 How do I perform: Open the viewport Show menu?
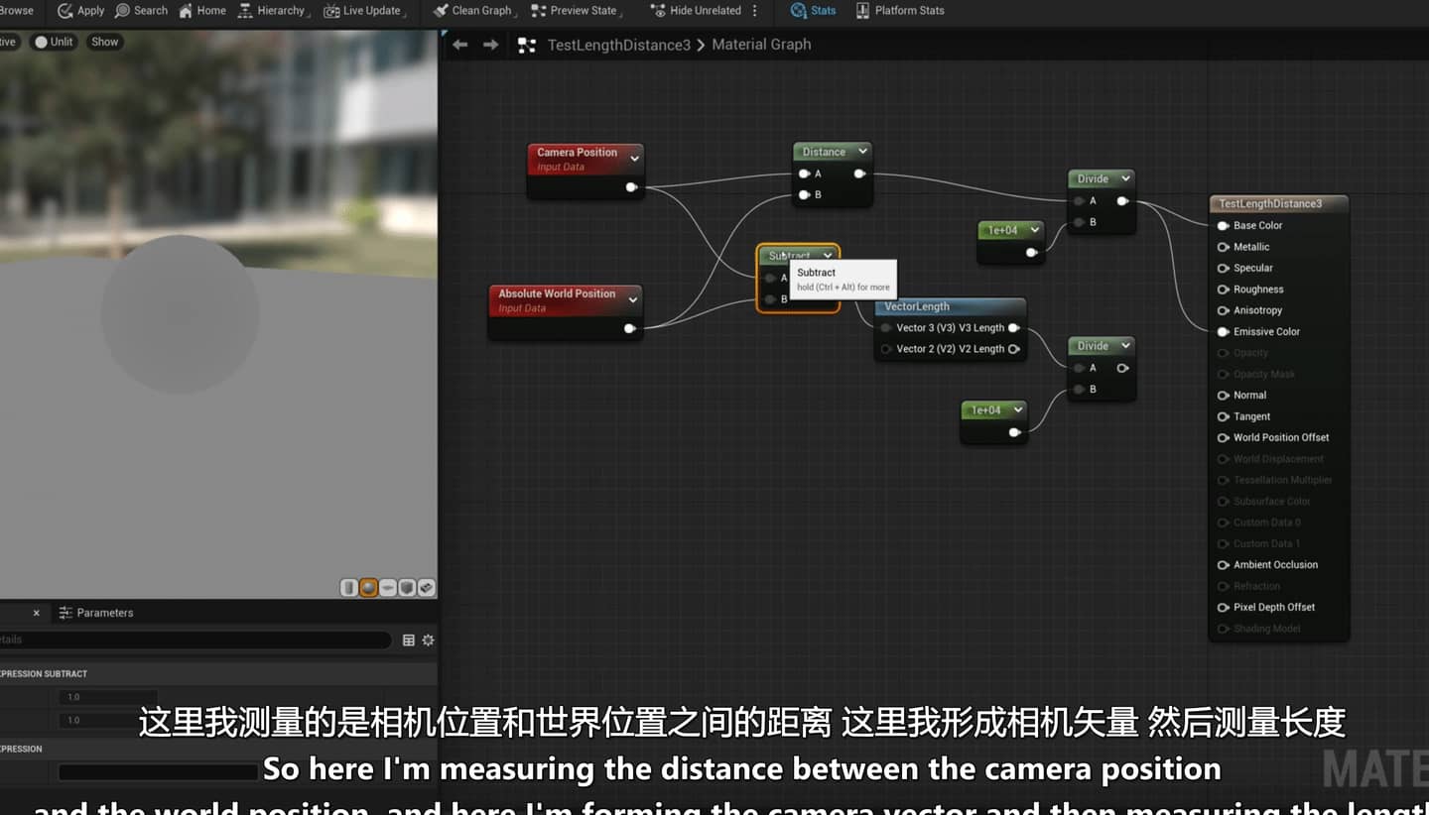tap(104, 42)
